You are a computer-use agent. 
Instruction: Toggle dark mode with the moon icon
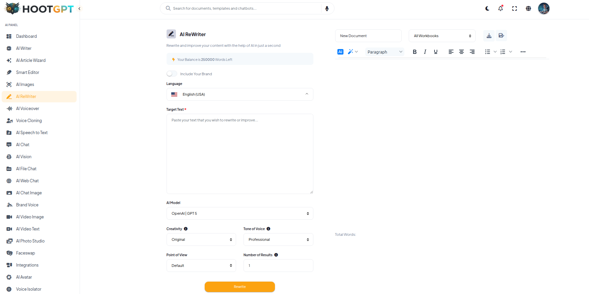point(487,8)
